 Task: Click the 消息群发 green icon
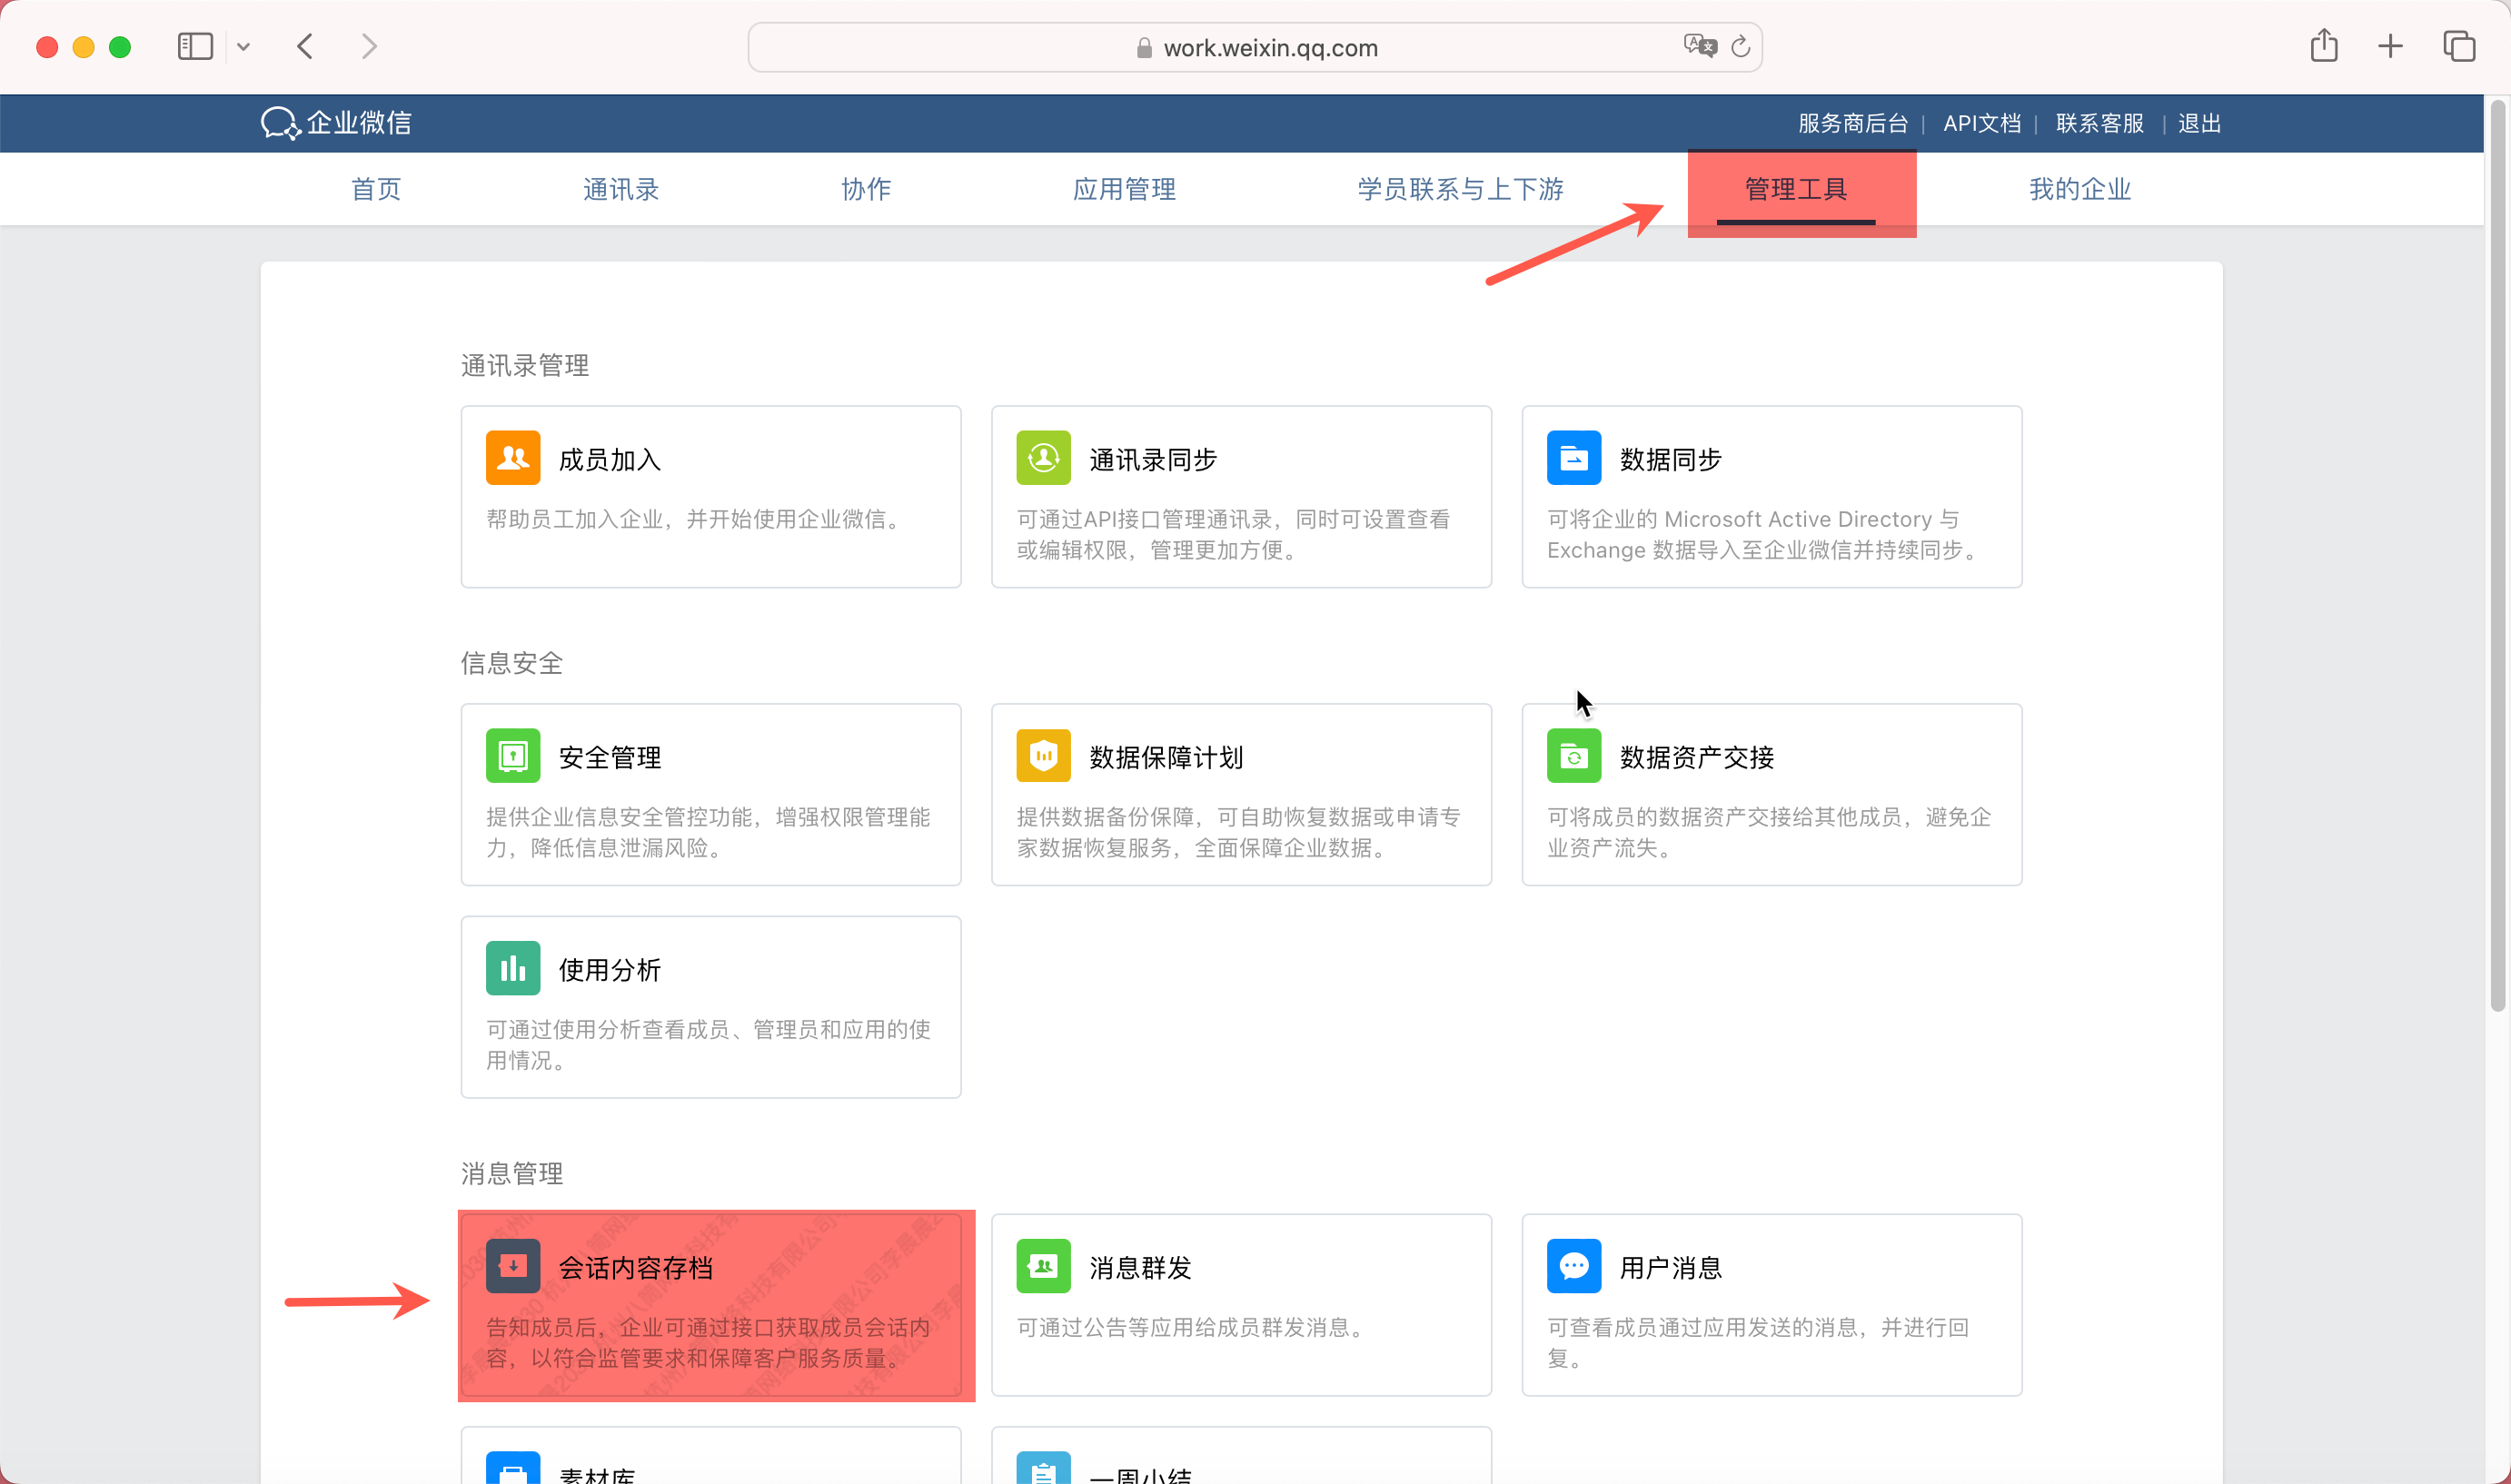click(1043, 1266)
